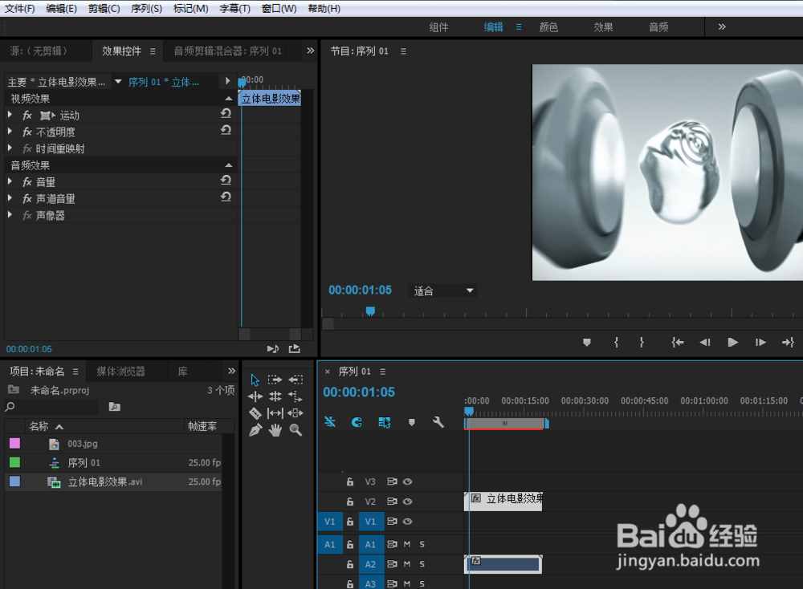Step back one frame
The width and height of the screenshot is (803, 589).
[705, 343]
